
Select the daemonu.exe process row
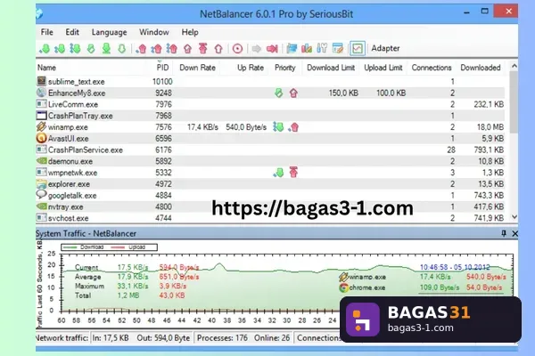pyautogui.click(x=270, y=161)
